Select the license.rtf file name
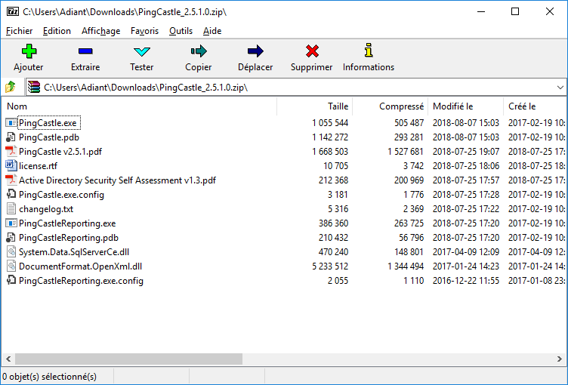Viewport: 568px width, 385px height. (38, 166)
